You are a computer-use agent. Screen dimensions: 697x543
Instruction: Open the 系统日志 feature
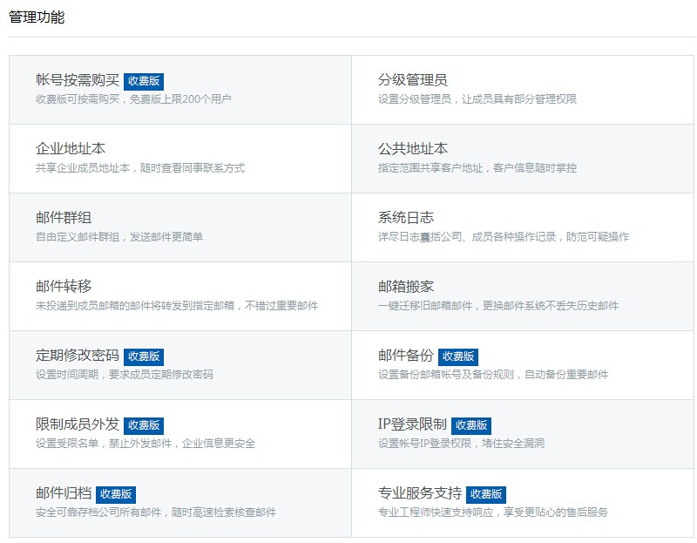click(x=406, y=218)
